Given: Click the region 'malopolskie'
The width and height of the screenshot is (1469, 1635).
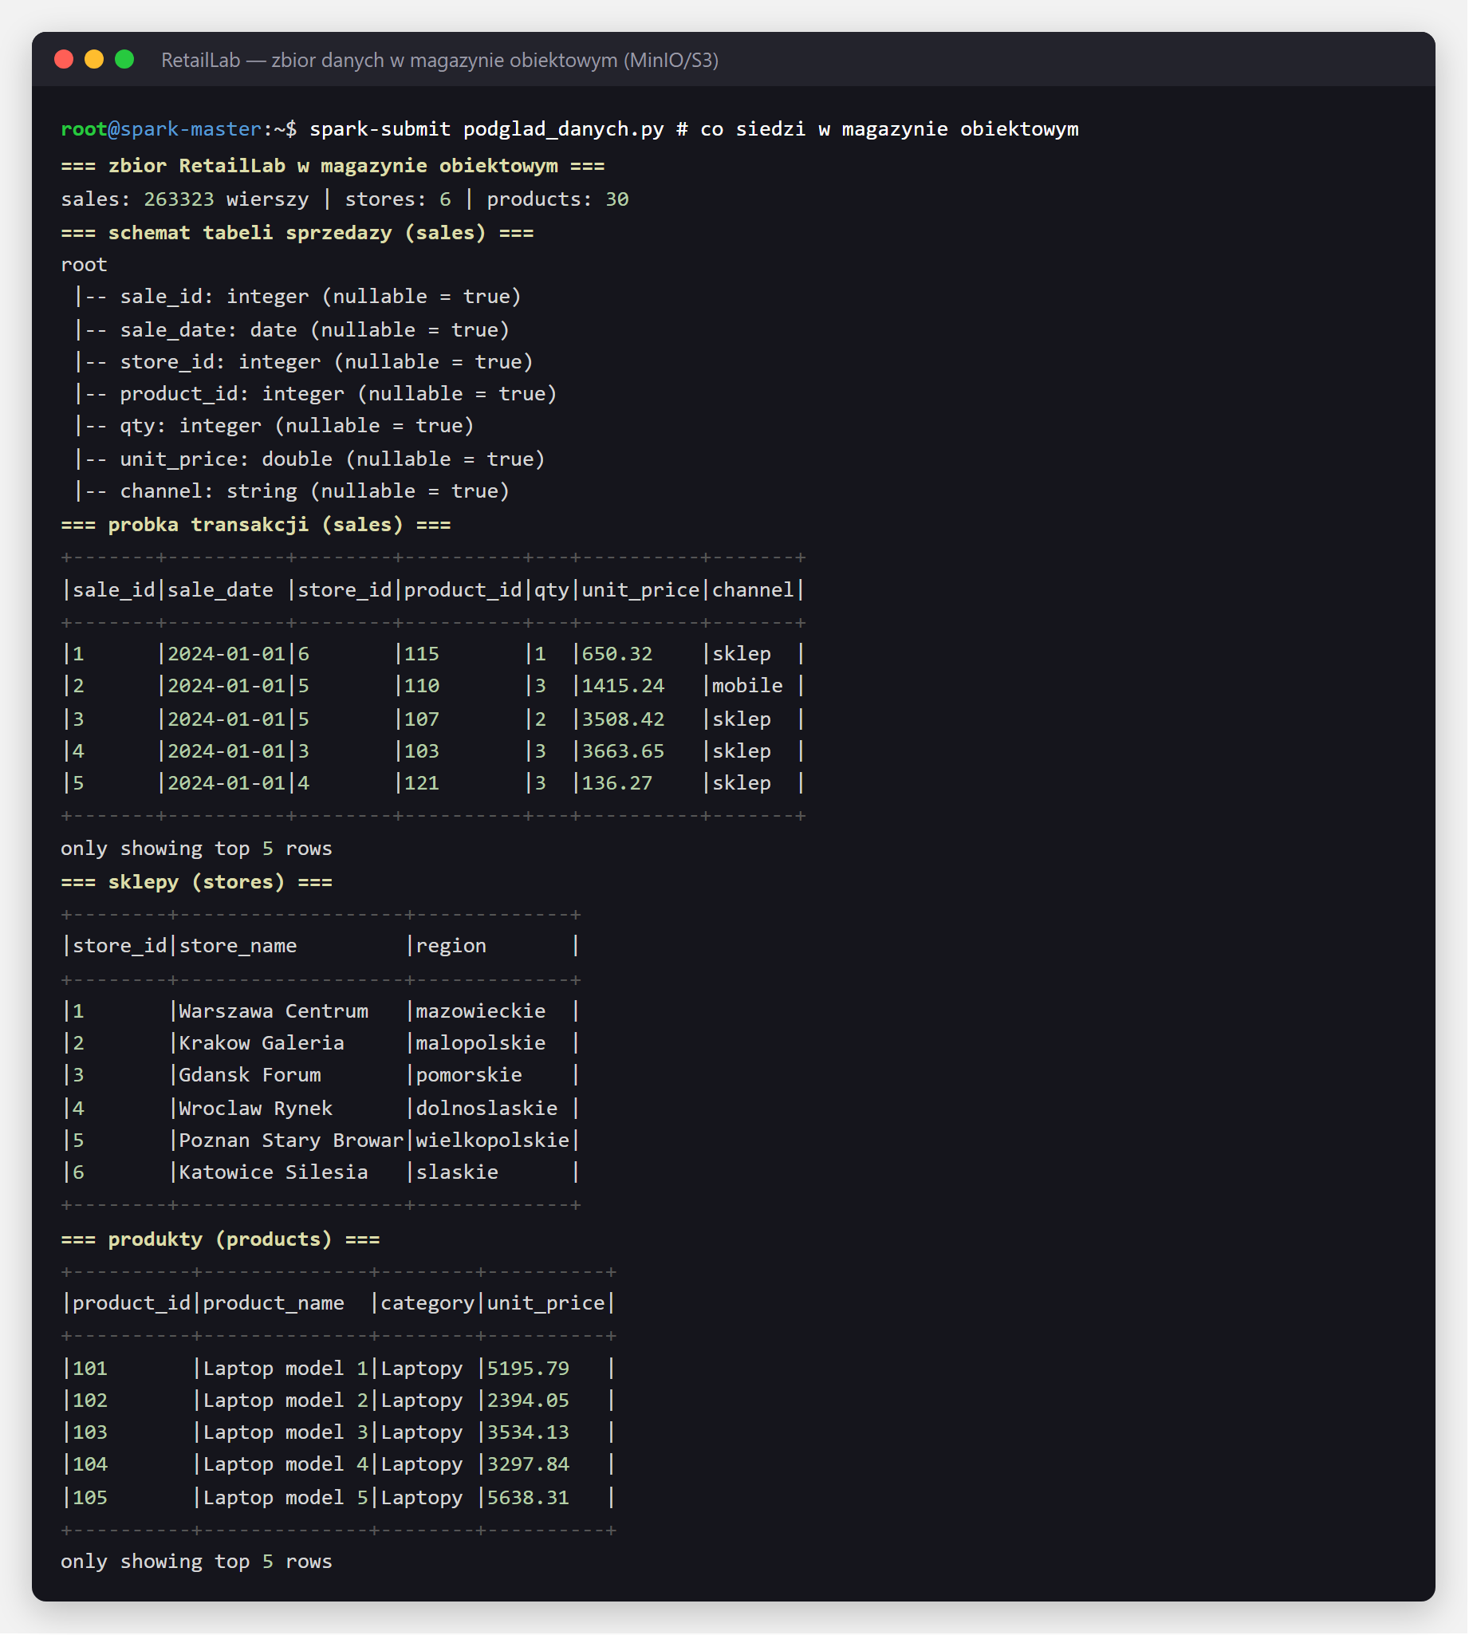Looking at the screenshot, I should (481, 1043).
